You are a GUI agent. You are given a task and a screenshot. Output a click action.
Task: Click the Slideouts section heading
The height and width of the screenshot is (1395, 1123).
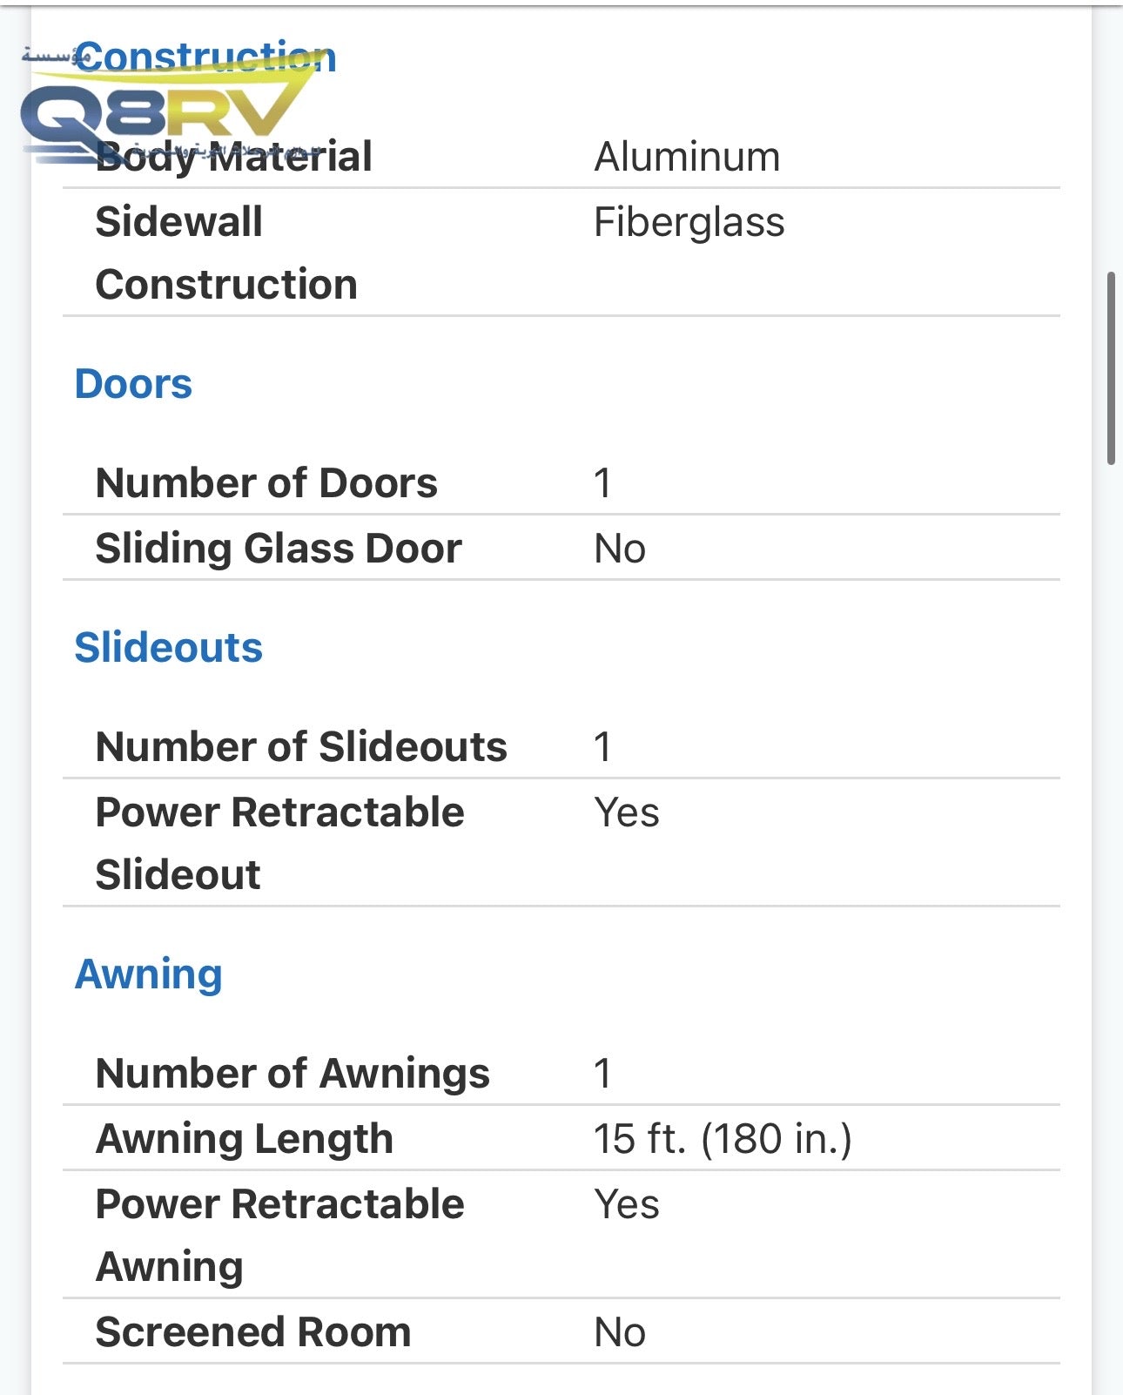tap(168, 648)
